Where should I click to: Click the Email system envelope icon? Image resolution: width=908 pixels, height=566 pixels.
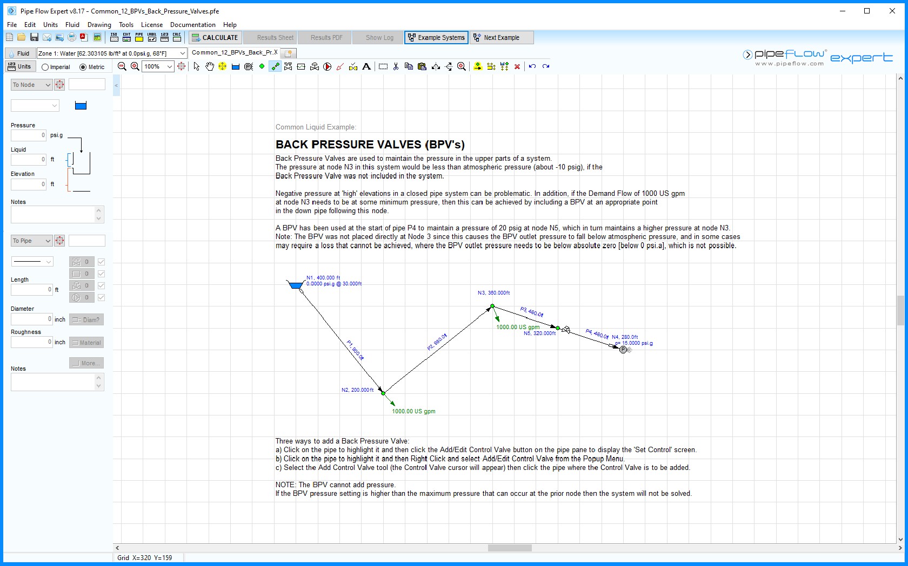tap(47, 37)
